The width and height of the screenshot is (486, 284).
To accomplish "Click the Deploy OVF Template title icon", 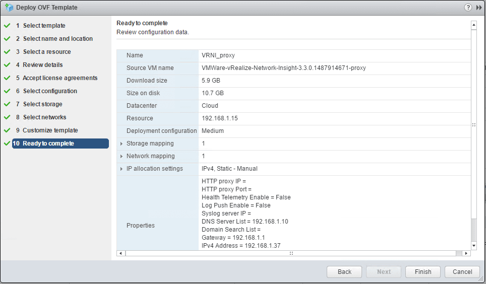I will pos(9,8).
